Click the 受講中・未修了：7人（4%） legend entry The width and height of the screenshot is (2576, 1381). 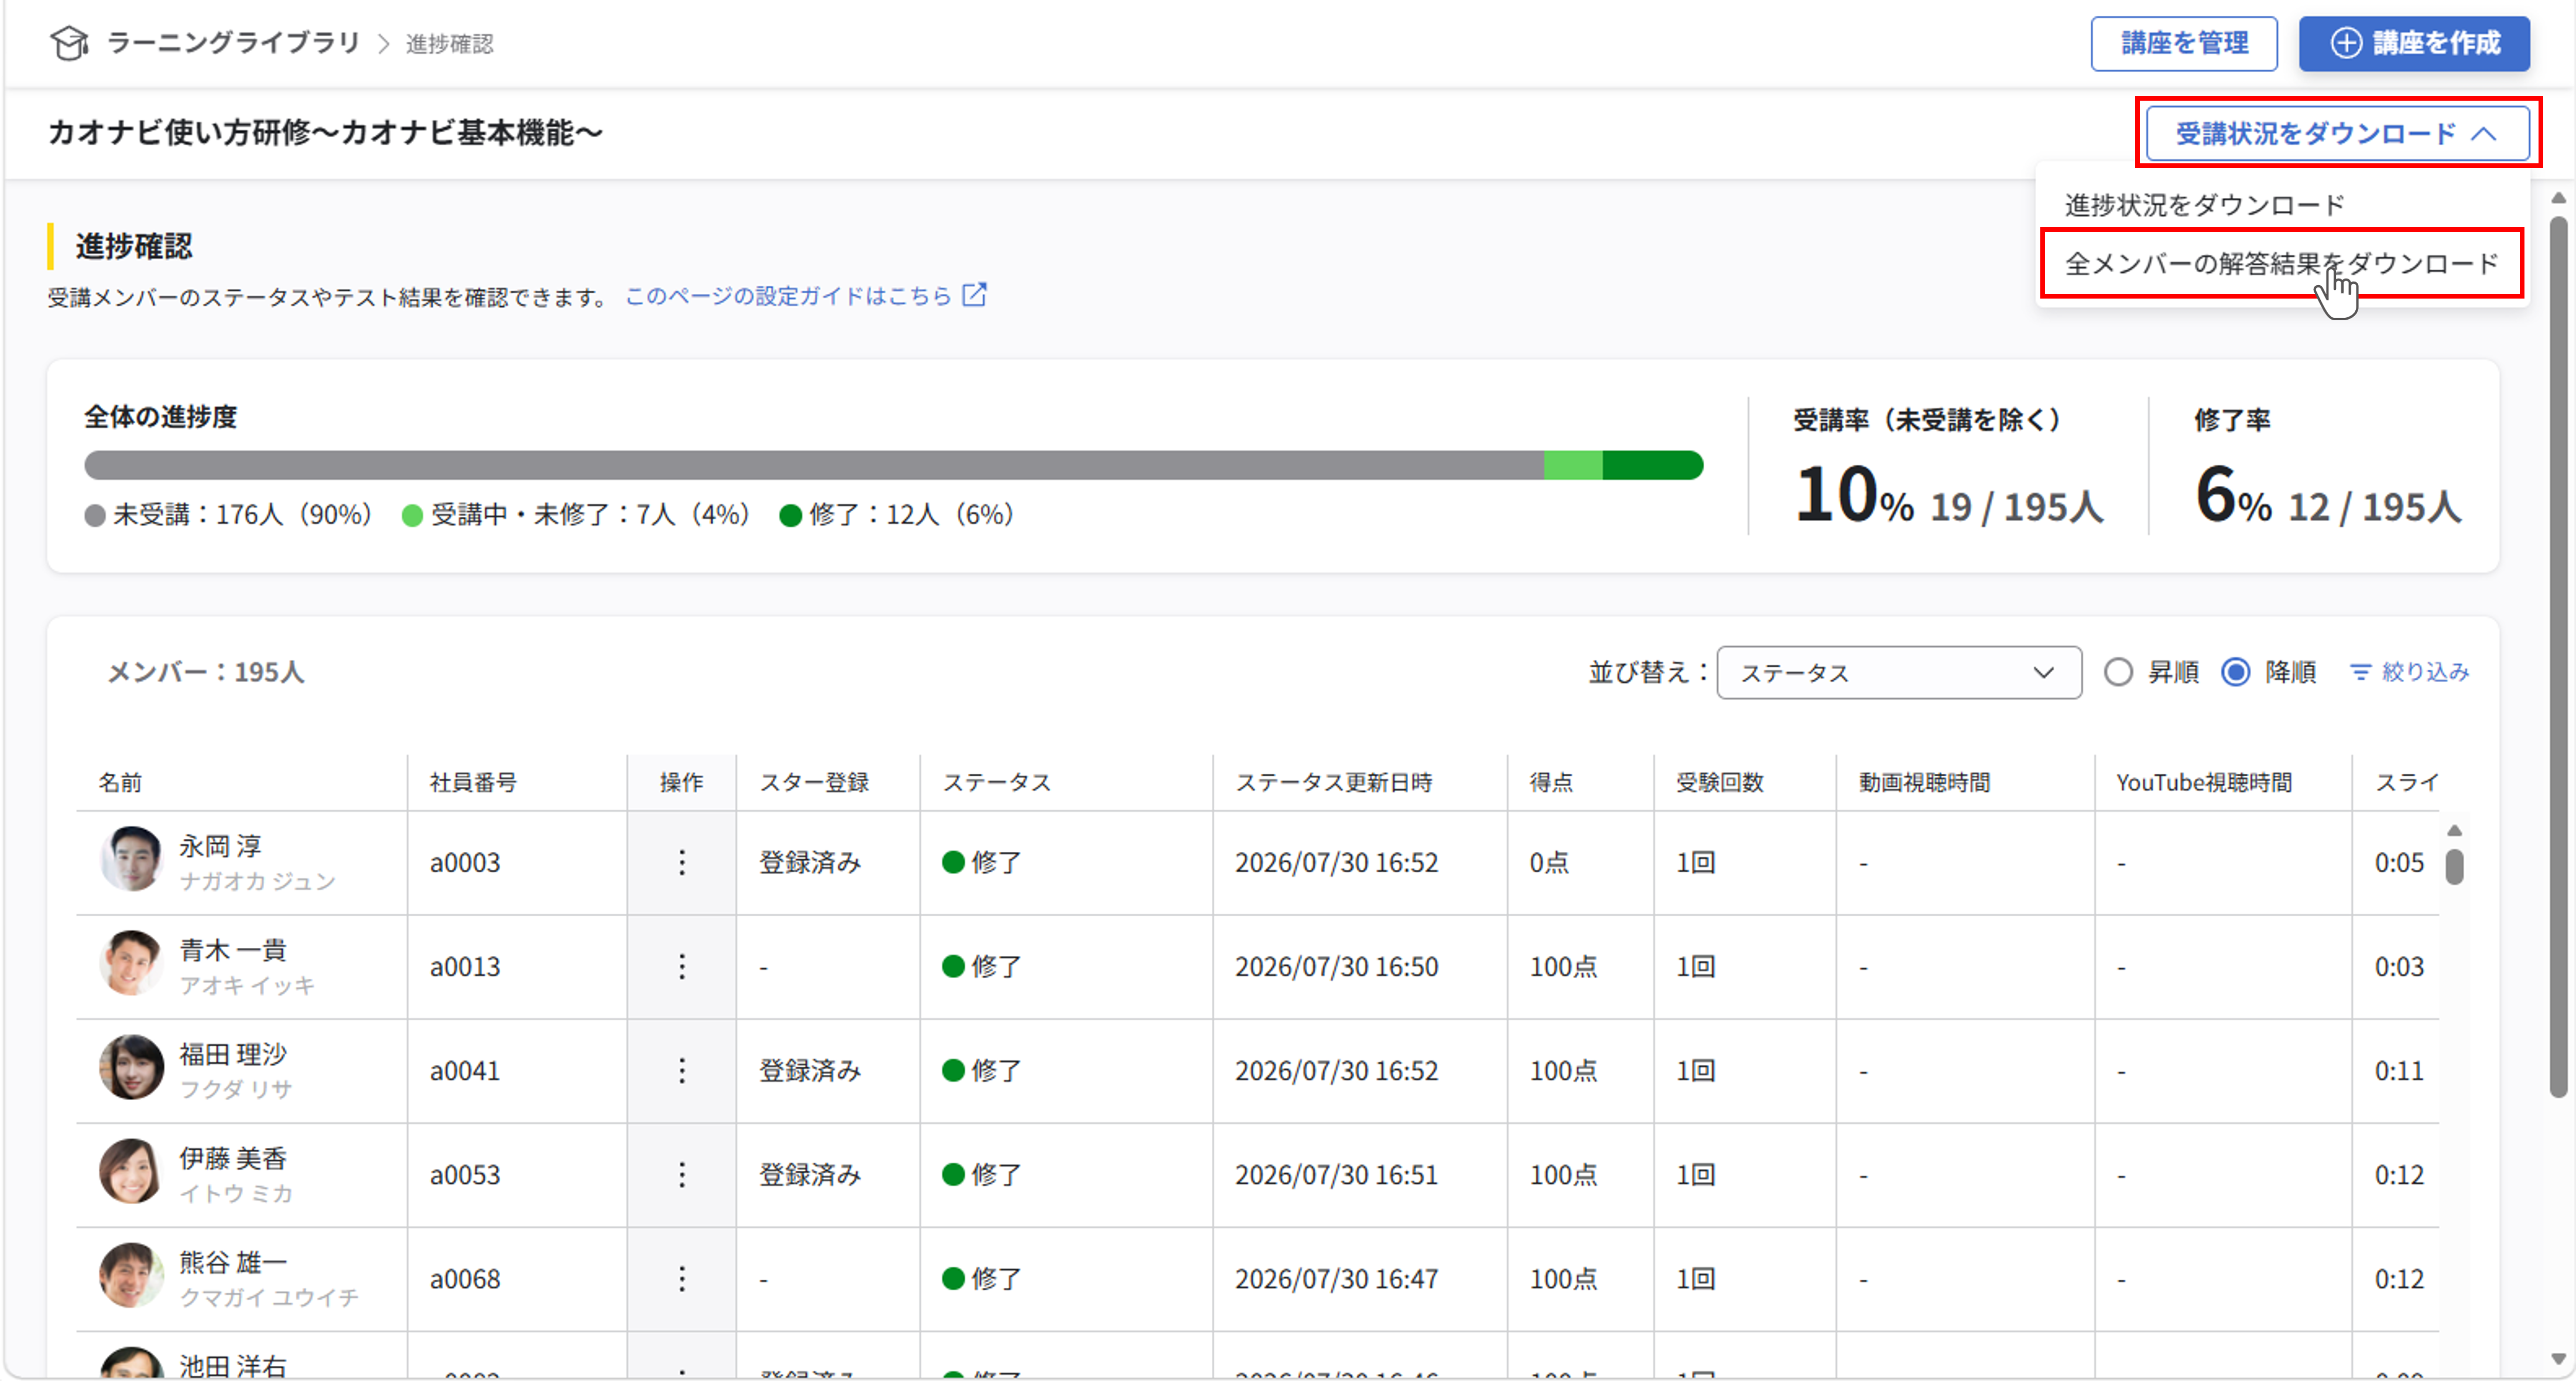pyautogui.click(x=576, y=515)
